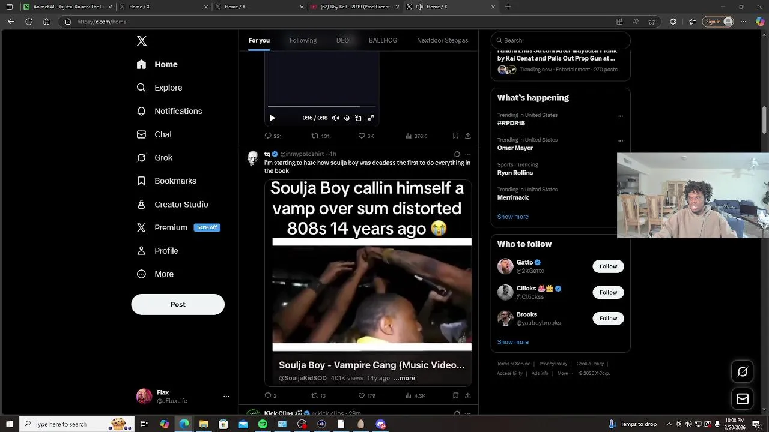Open the floating Grok button
The width and height of the screenshot is (769, 432).
coord(743,372)
